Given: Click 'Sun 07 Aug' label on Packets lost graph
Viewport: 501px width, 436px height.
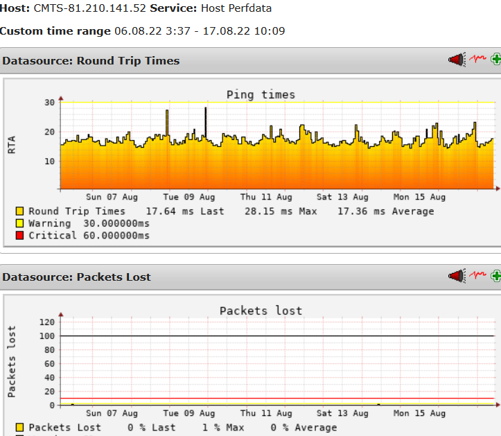Looking at the screenshot, I should point(112,413).
